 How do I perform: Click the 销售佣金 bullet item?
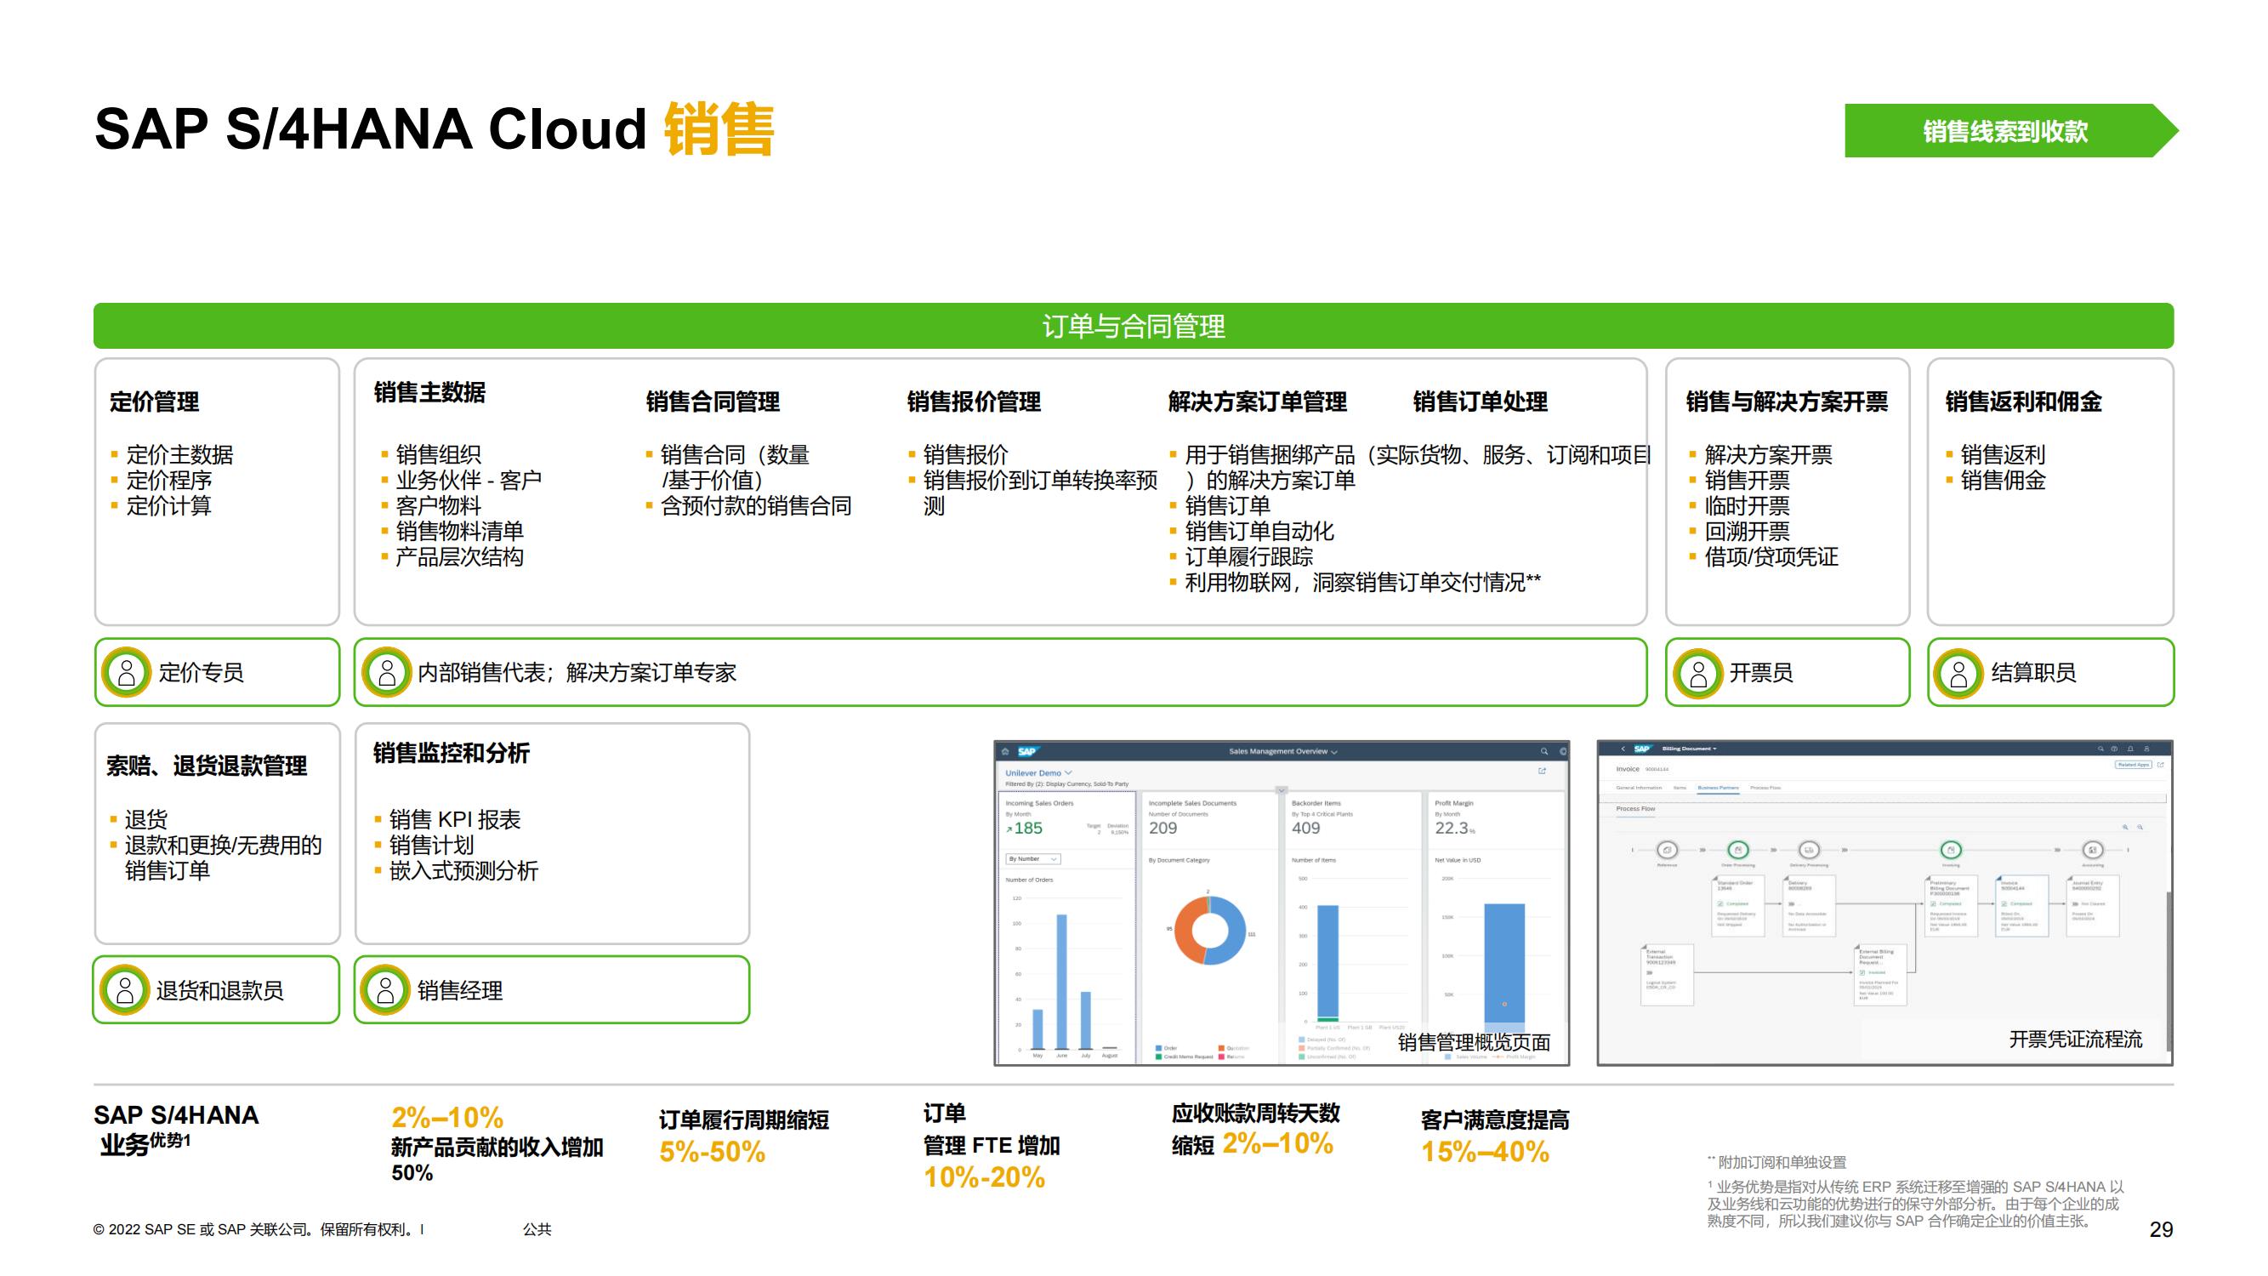(x=2003, y=480)
